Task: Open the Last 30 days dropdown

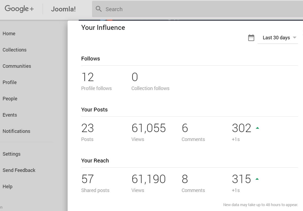Action: pos(276,38)
